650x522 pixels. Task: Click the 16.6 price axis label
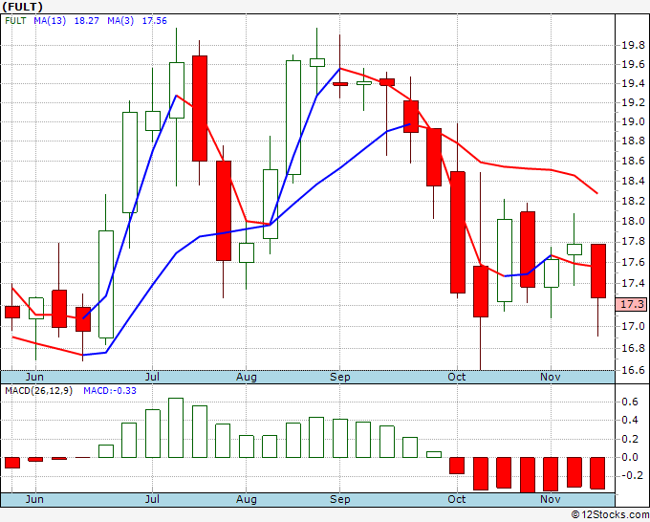pos(633,370)
